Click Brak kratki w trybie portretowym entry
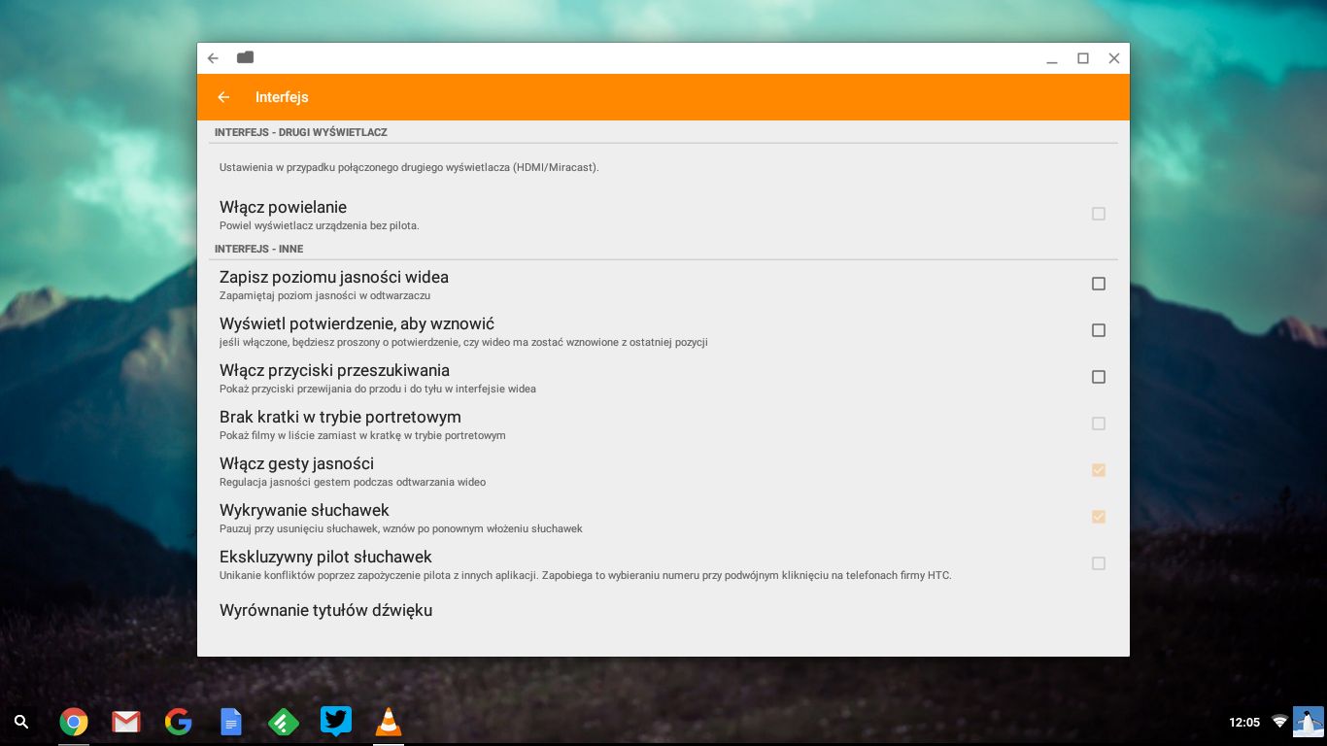Screen dimensions: 1327x746 coord(663,424)
